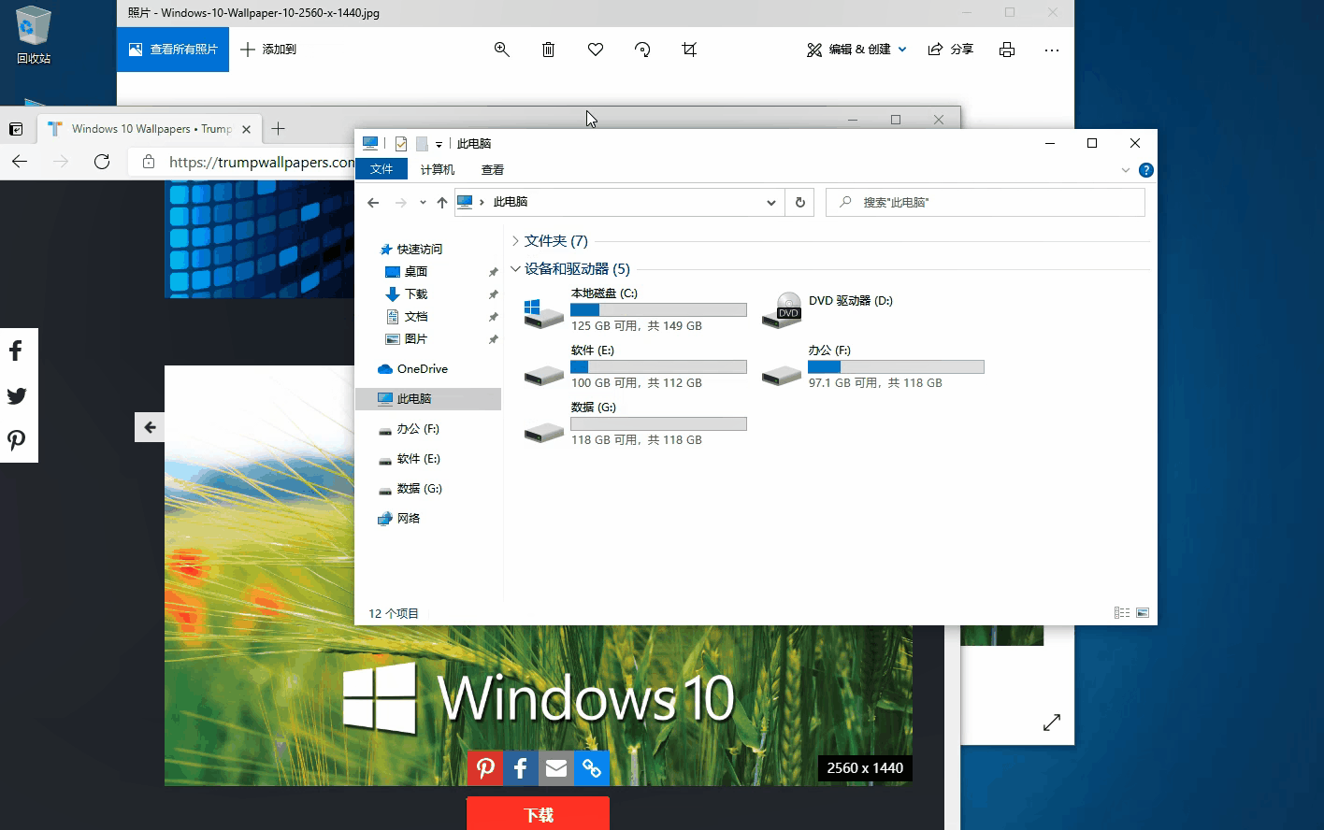
Task: Switch to large icons view in Explorer
Action: click(1143, 613)
